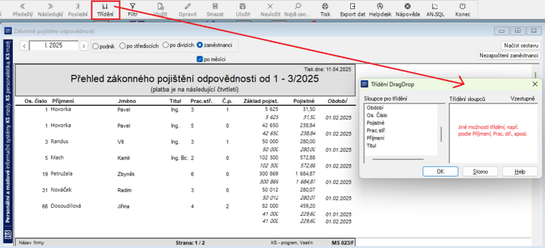
Task: Click the Nezapočtení zaměstnanci button
Action: click(x=509, y=56)
